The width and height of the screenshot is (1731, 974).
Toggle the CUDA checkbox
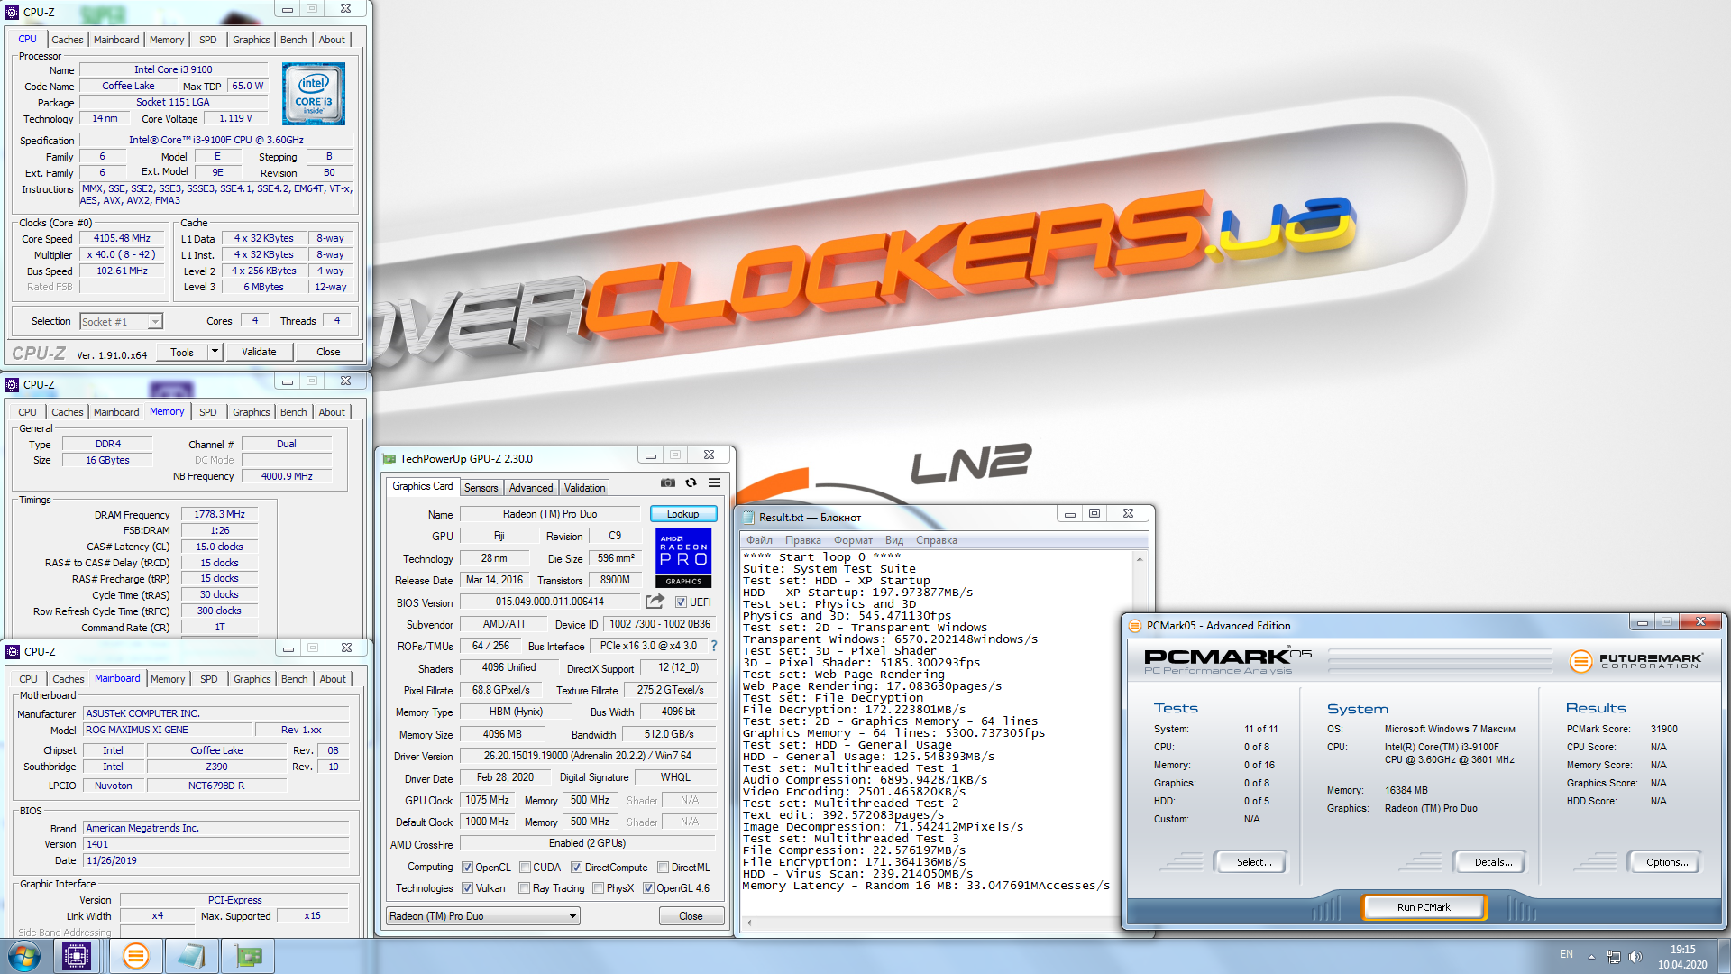click(525, 868)
